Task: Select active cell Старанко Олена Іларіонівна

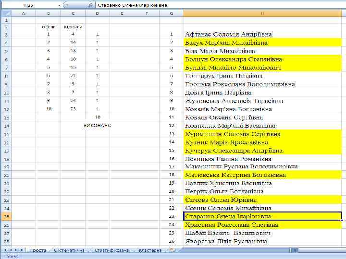Action: (x=262, y=216)
